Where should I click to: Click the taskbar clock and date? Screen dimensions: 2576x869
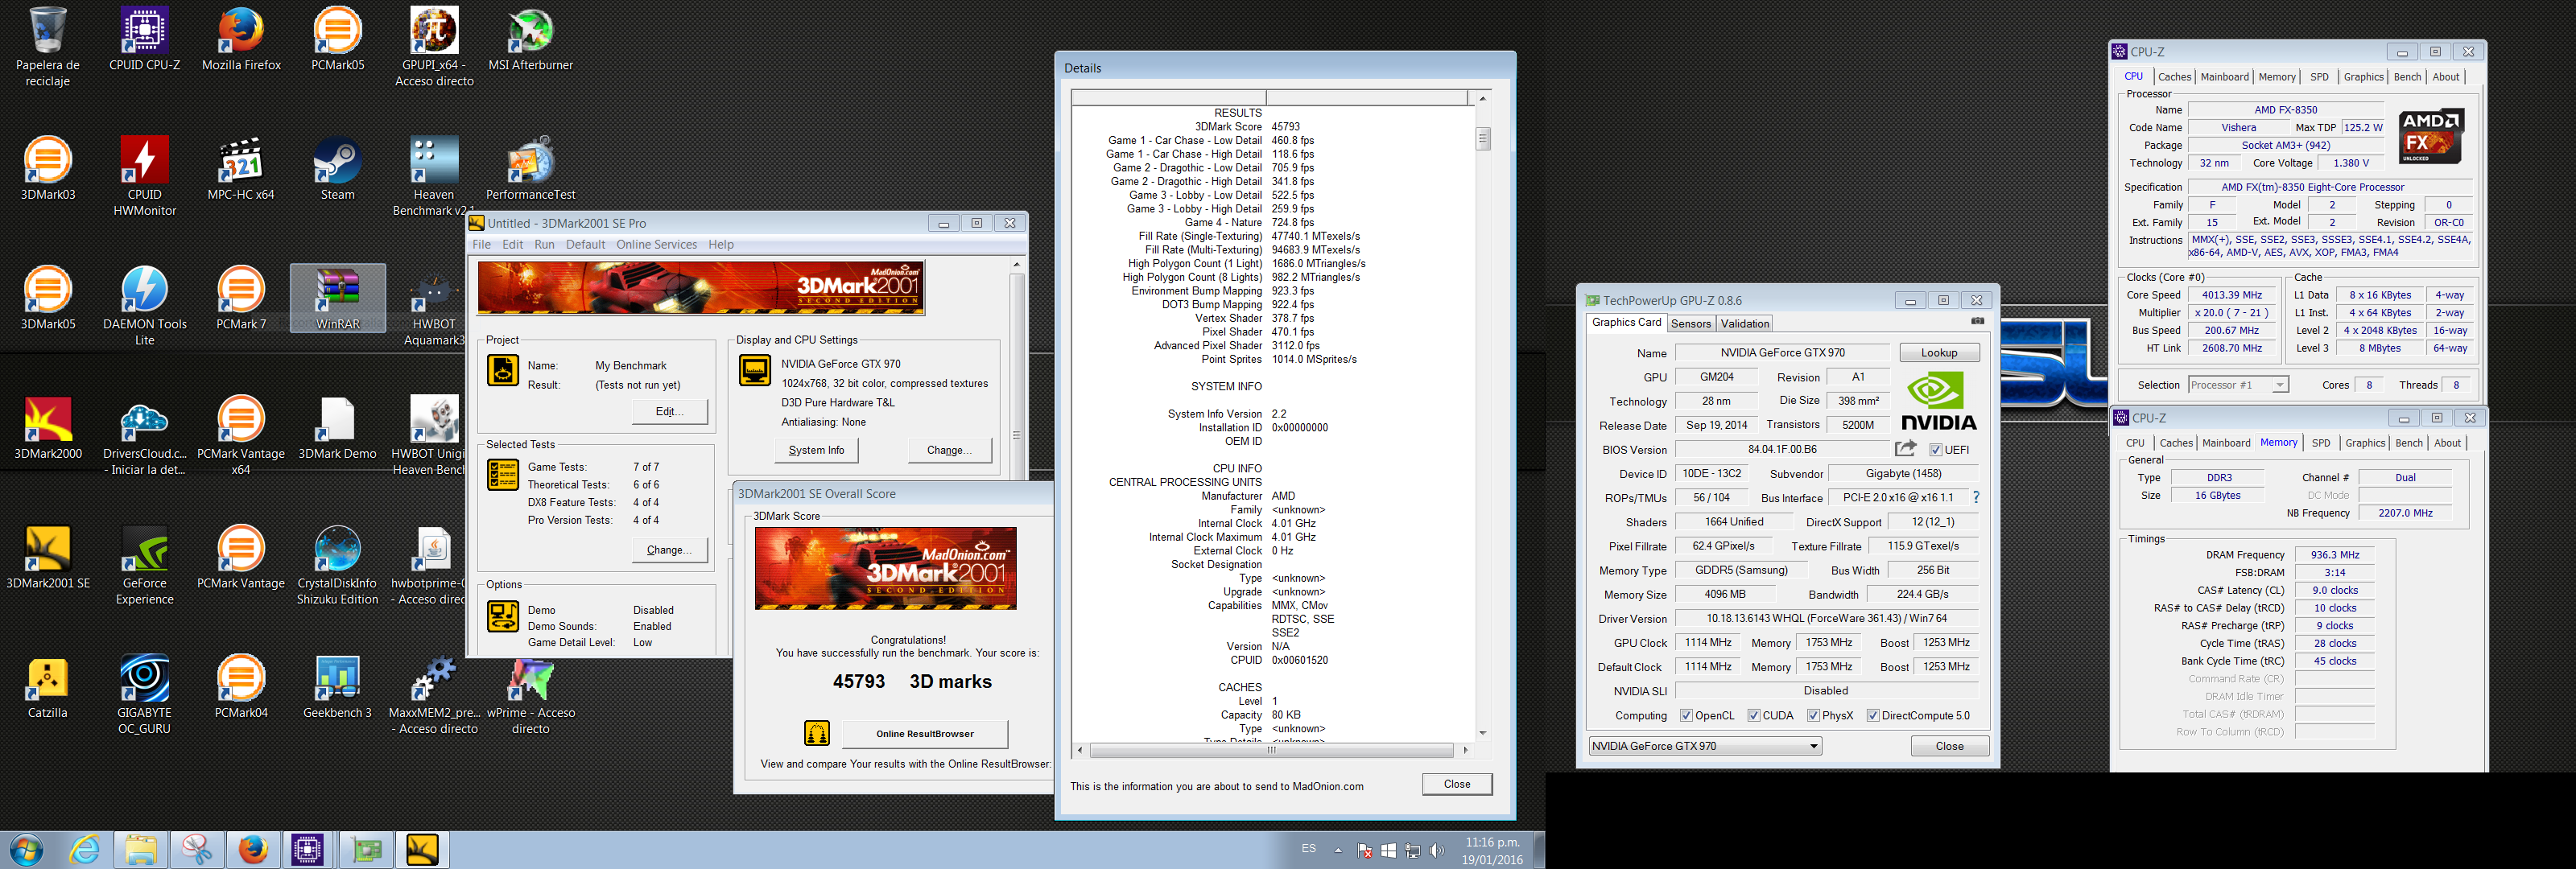tap(1492, 850)
